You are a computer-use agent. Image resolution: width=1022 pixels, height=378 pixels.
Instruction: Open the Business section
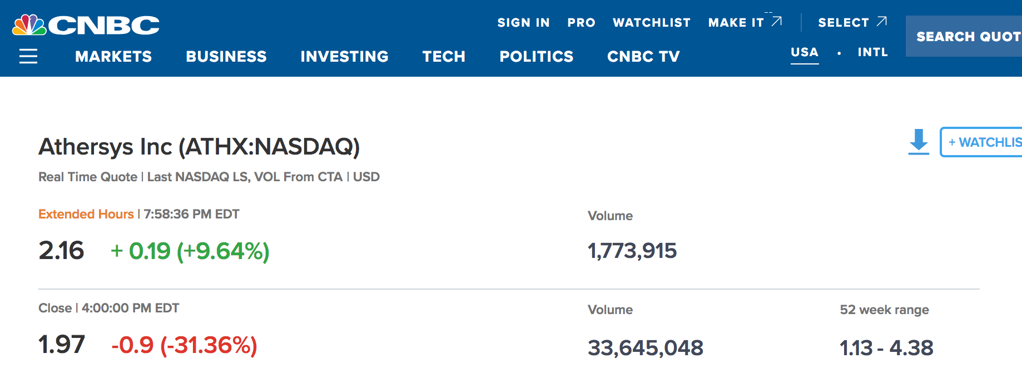226,57
